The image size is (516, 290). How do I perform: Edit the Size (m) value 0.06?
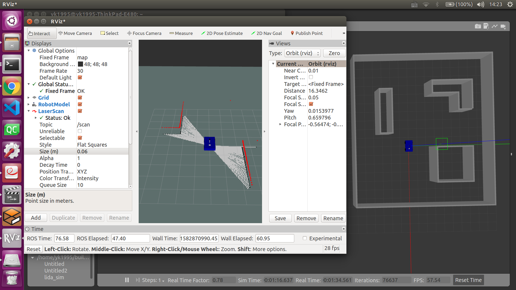pos(102,151)
